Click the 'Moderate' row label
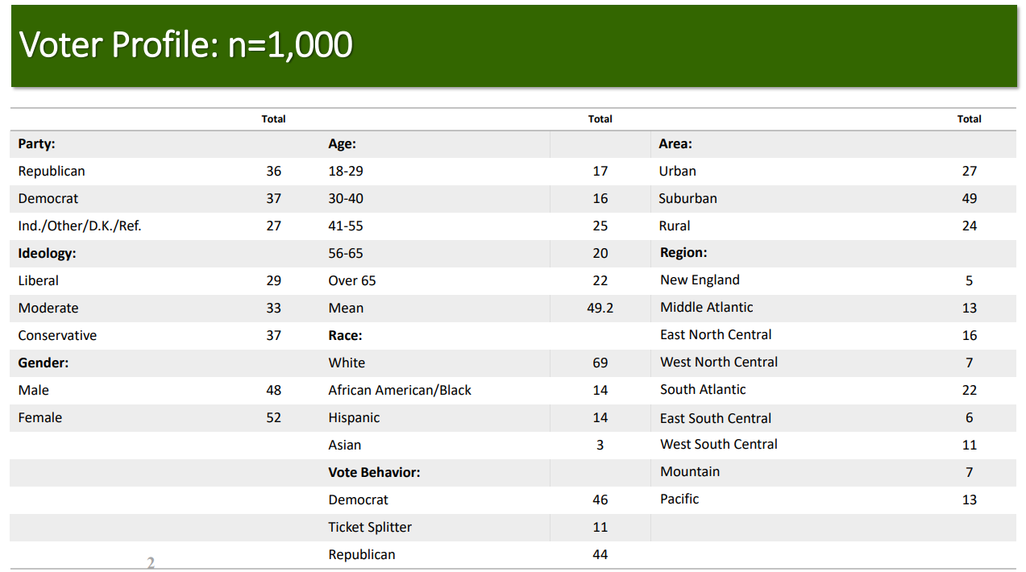 pyautogui.click(x=48, y=309)
